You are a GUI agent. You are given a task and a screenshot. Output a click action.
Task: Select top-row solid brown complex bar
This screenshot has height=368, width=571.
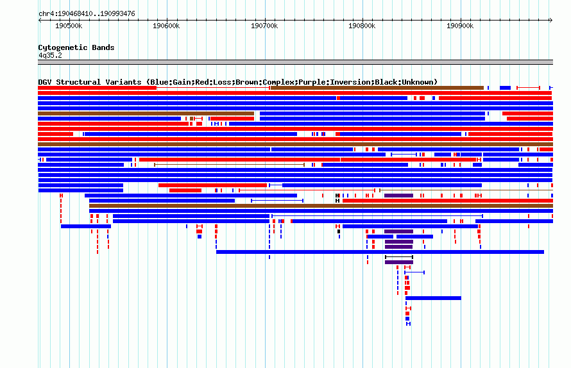click(x=377, y=88)
